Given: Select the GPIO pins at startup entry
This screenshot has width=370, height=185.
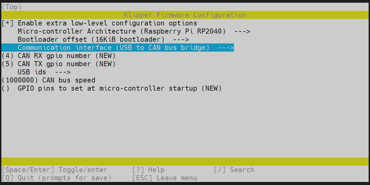Looking at the screenshot, I should (120, 88).
